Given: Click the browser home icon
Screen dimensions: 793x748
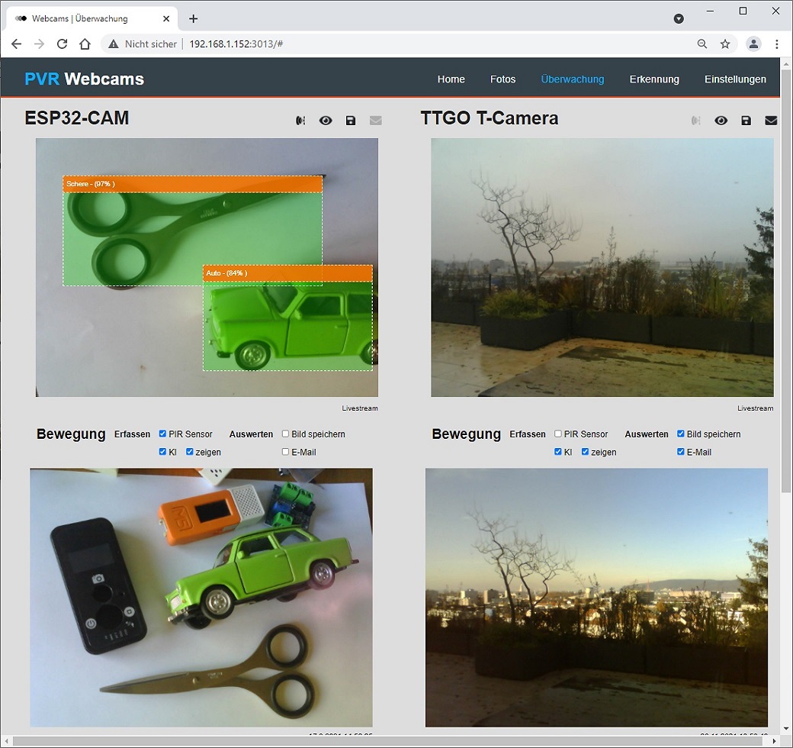Looking at the screenshot, I should point(86,44).
